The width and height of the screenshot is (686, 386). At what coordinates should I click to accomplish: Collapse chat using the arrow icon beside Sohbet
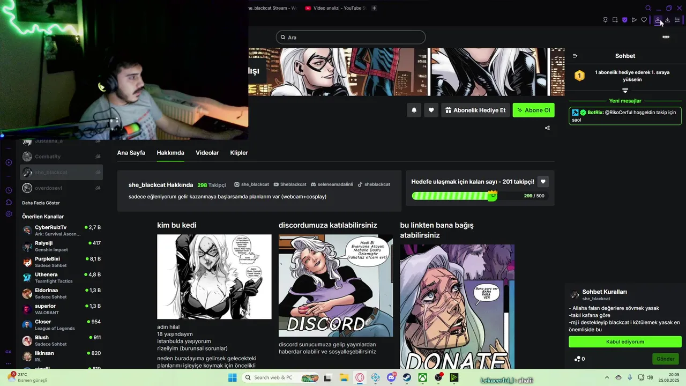tap(575, 56)
